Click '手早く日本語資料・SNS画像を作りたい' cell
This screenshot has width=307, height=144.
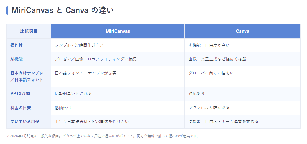pyautogui.click(x=118, y=122)
